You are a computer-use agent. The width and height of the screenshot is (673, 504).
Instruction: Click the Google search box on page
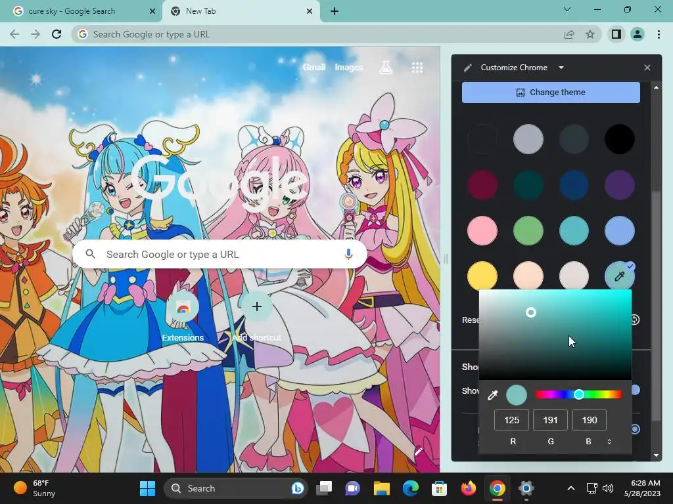[x=220, y=254]
